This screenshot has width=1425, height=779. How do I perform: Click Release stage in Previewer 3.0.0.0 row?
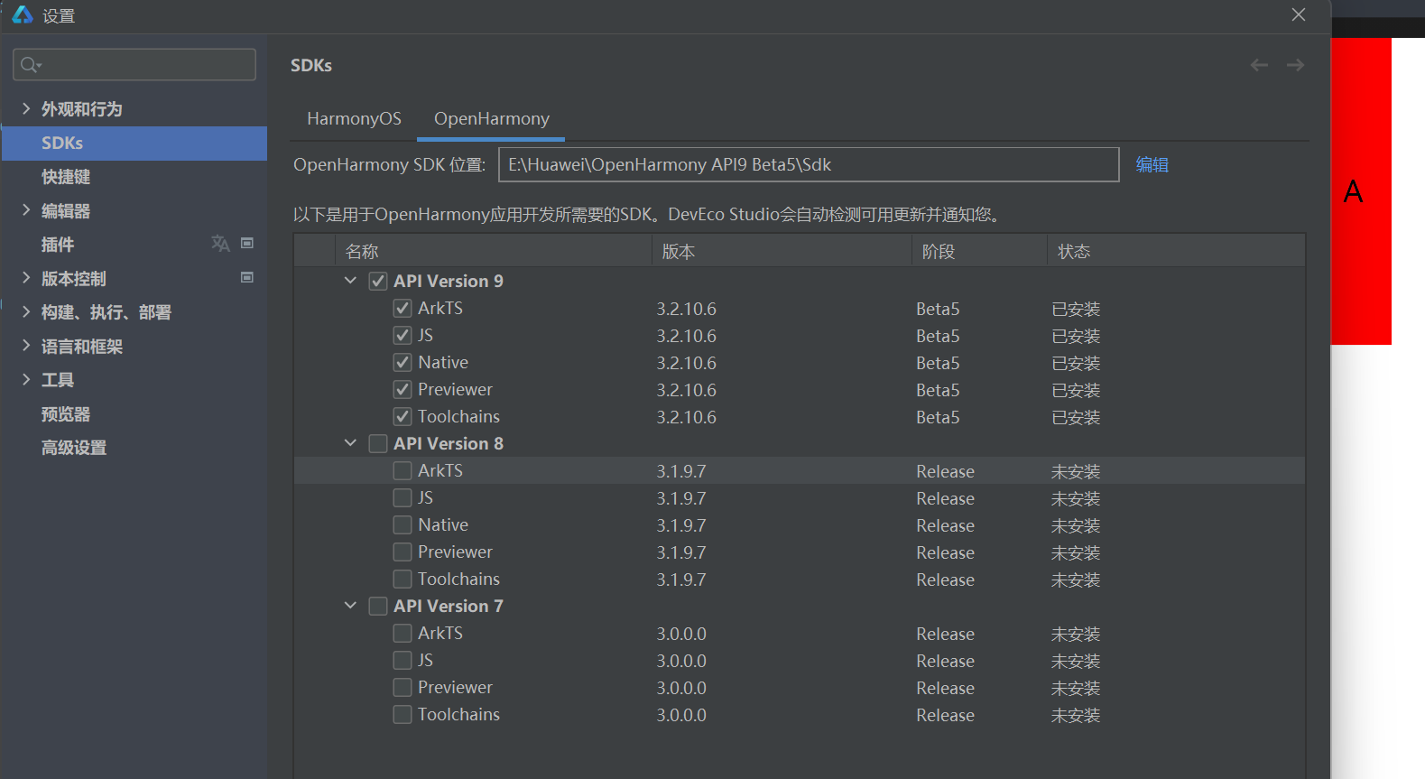(x=945, y=688)
